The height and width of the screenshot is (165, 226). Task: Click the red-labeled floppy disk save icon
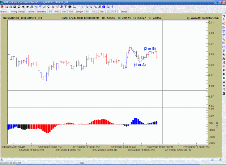[x=19, y=7]
